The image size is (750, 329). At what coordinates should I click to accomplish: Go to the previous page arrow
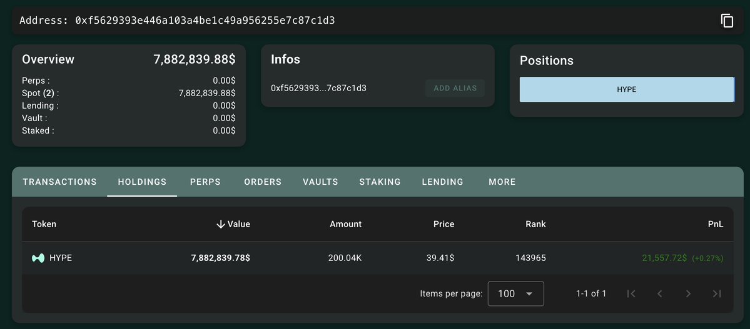pos(659,293)
